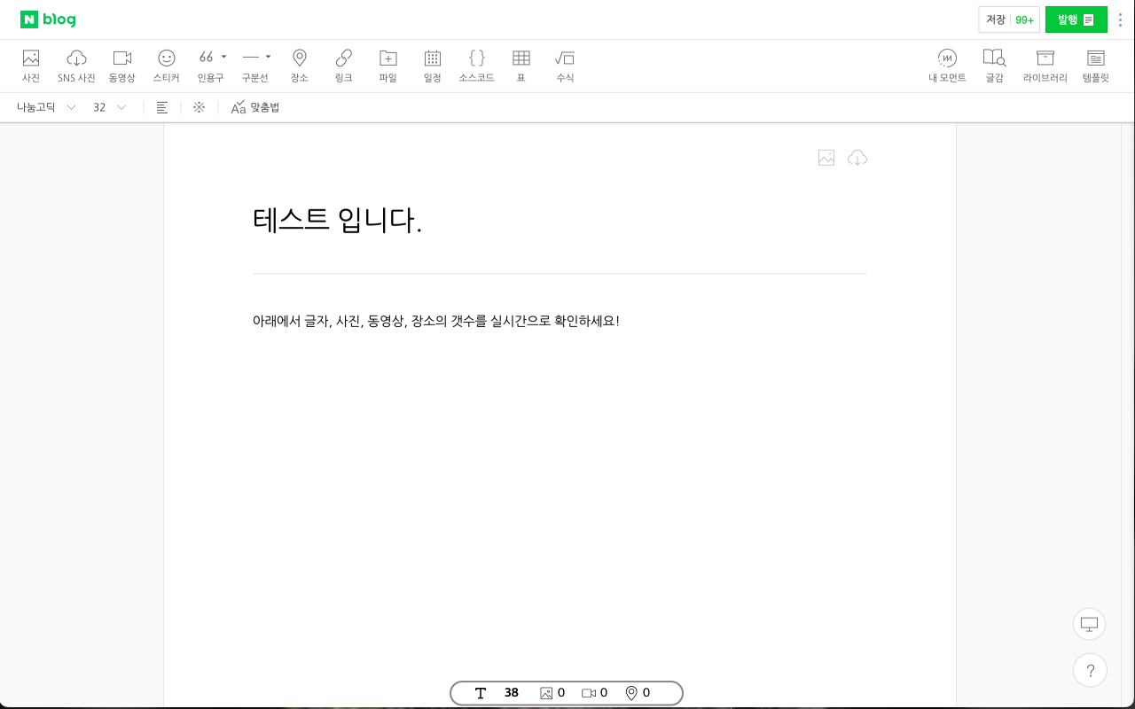This screenshot has height=709, width=1135.
Task: Attach a 파일 file
Action: [x=388, y=66]
